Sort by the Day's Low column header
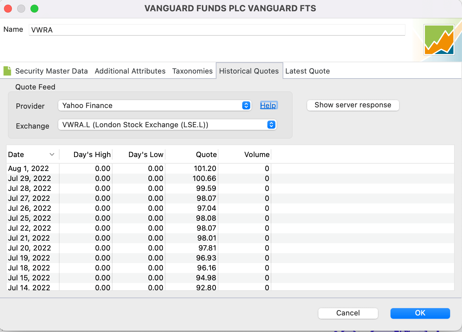 tap(146, 154)
